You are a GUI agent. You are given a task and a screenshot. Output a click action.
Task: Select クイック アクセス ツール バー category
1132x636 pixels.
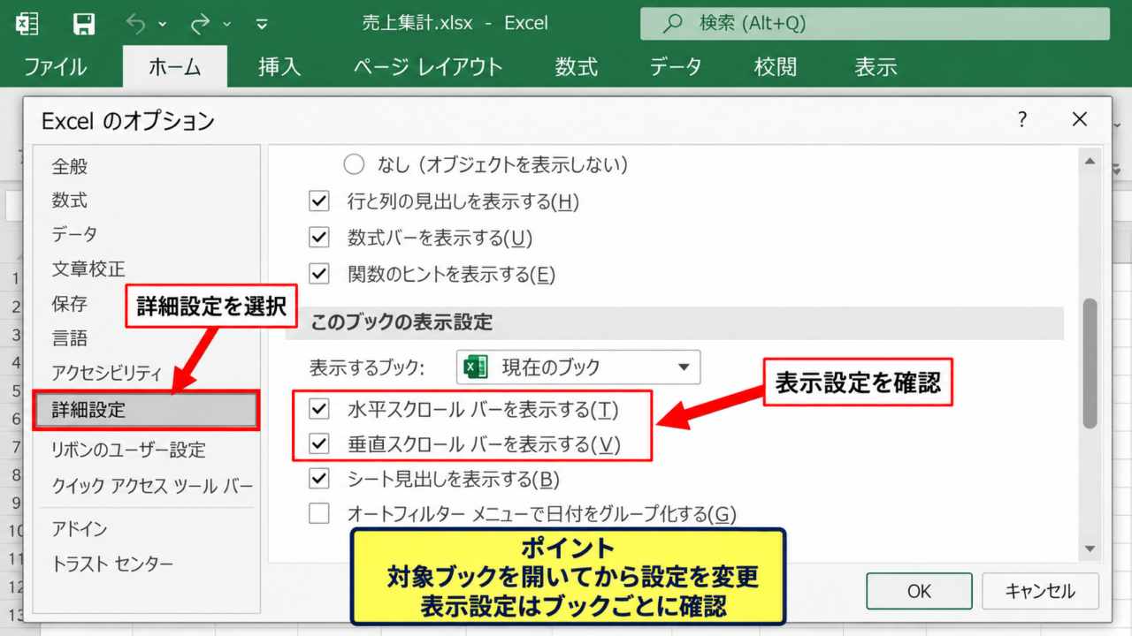tap(147, 486)
